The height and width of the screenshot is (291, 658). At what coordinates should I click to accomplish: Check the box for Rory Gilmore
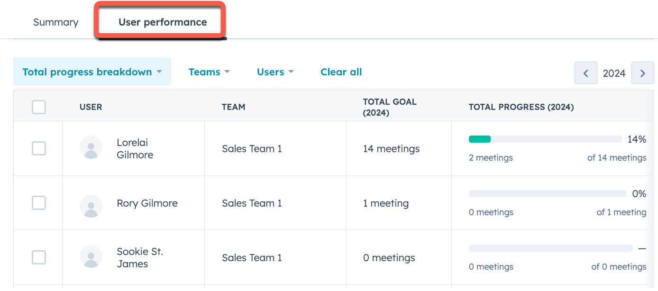click(x=39, y=203)
